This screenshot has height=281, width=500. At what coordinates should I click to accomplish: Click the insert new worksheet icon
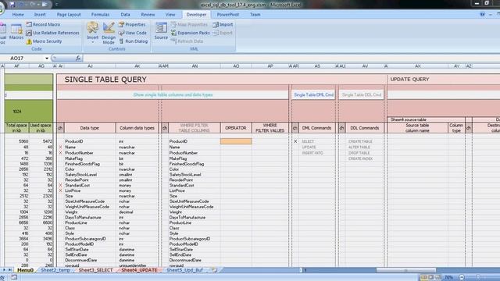tap(214, 270)
